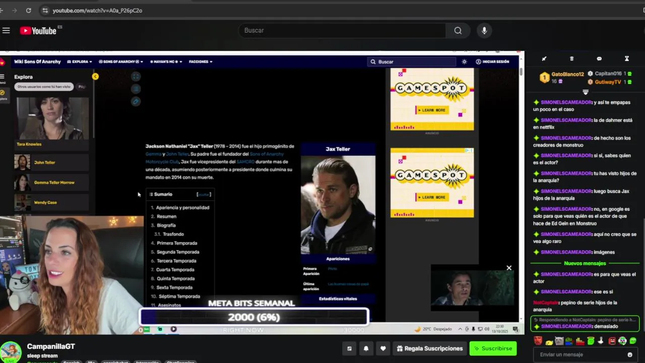
Task: Click the icon button left of the bell
Action: coord(349,348)
